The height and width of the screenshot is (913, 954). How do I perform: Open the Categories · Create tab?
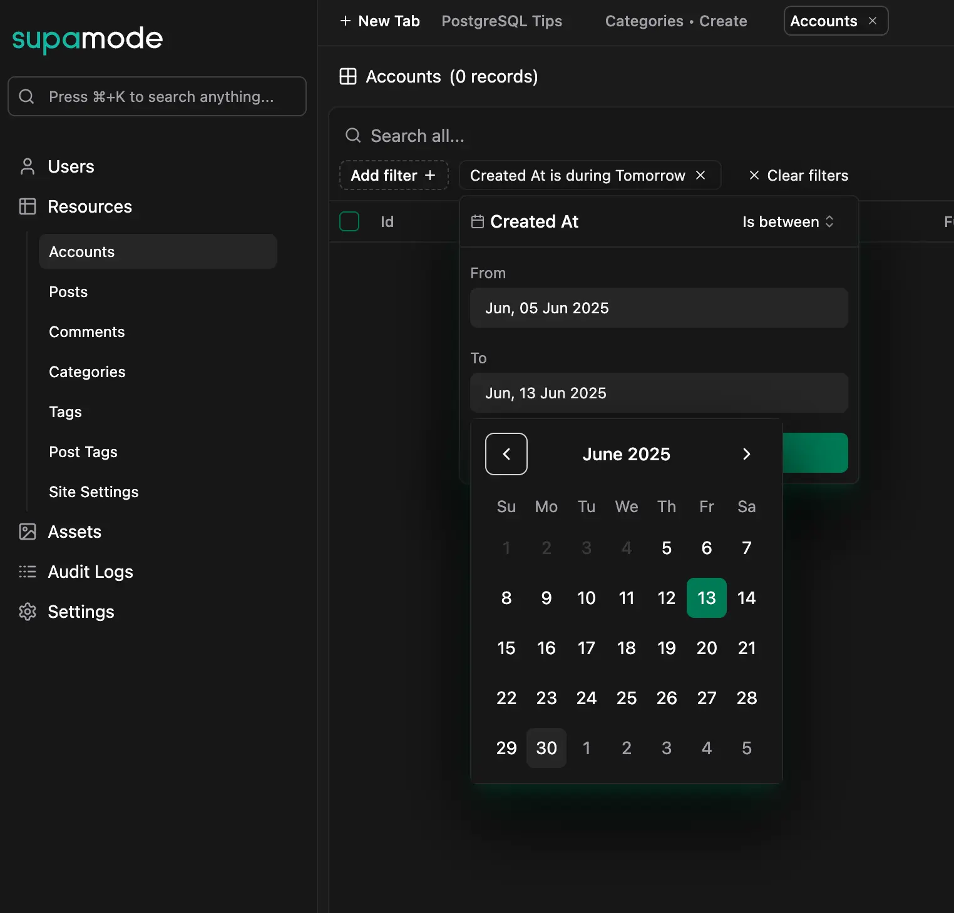pyautogui.click(x=675, y=21)
